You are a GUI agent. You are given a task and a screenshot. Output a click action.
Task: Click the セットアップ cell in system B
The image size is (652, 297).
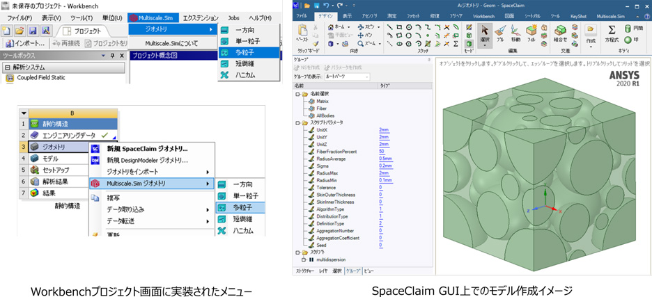pyautogui.click(x=59, y=170)
